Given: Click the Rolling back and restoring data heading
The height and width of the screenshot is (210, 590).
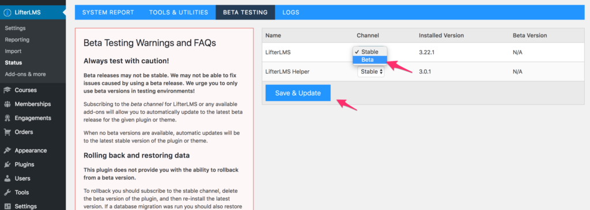Looking at the screenshot, I should [136, 155].
